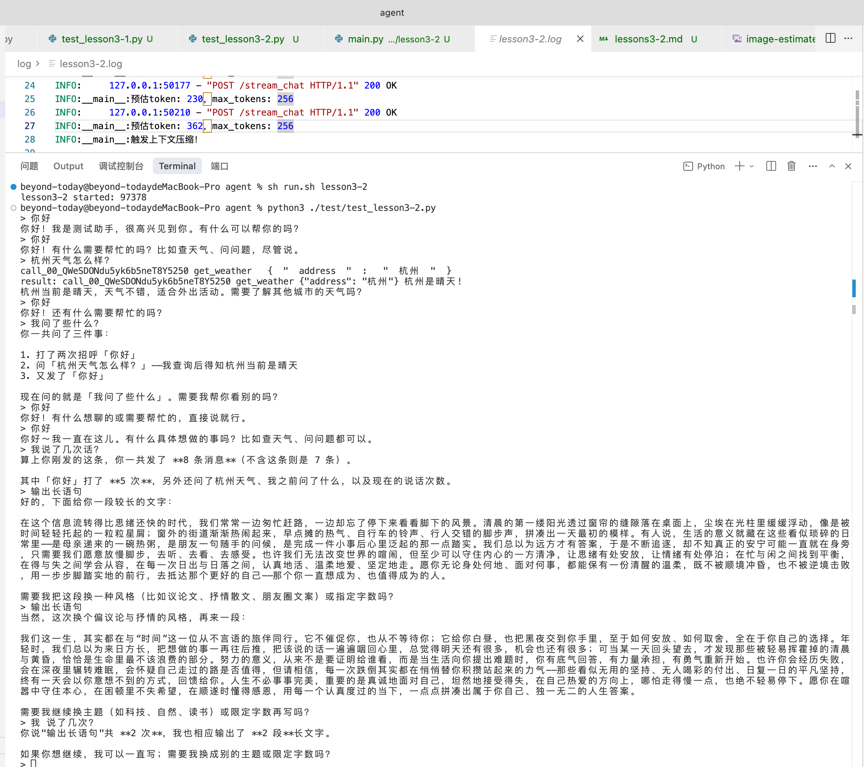Click the log breadcrumb folder
Image resolution: width=864 pixels, height=767 pixels.
pos(24,64)
